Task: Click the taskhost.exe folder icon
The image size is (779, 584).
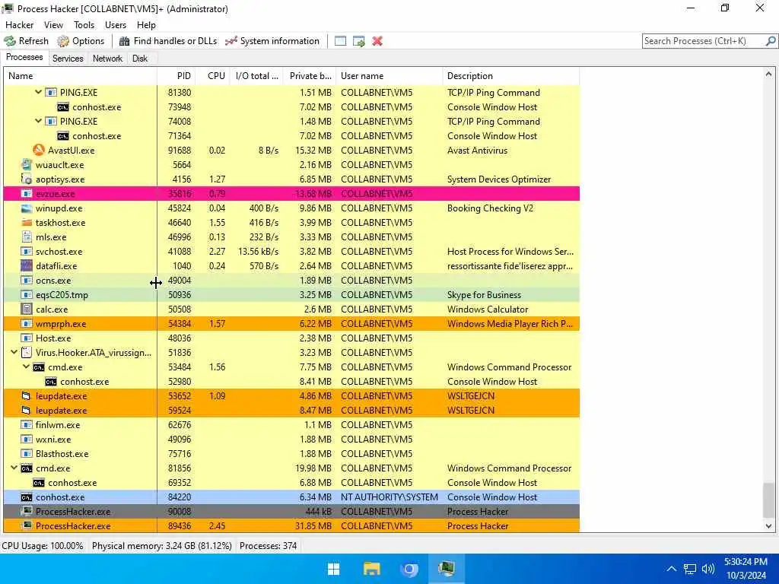Action: (x=27, y=223)
